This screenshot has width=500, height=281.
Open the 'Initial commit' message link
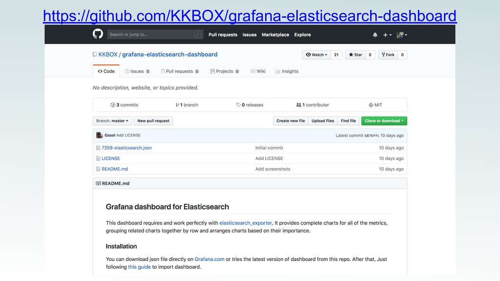[269, 148]
